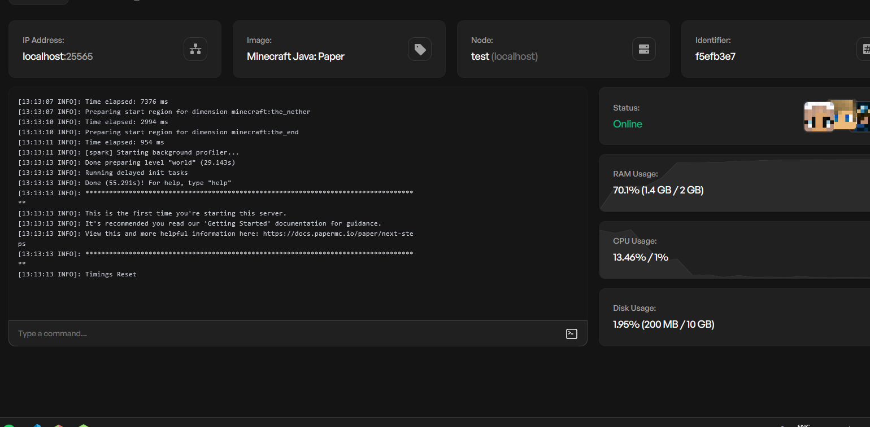Image resolution: width=870 pixels, height=427 pixels.
Task: Click the 'Node:' label
Action: tap(482, 41)
